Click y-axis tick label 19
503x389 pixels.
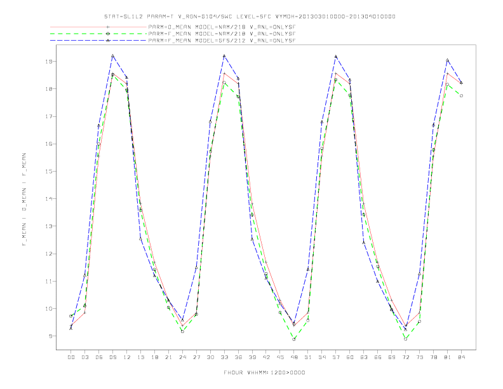click(x=49, y=61)
